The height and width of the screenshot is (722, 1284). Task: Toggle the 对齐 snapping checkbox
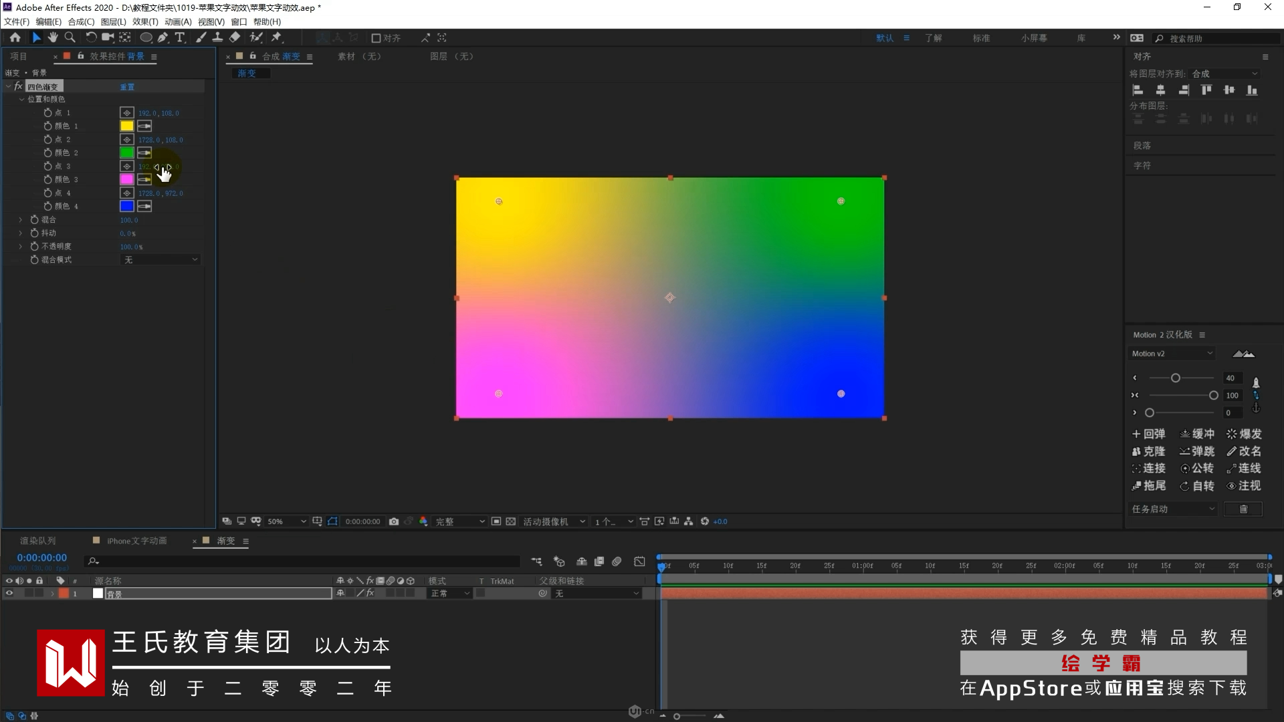pyautogui.click(x=376, y=38)
